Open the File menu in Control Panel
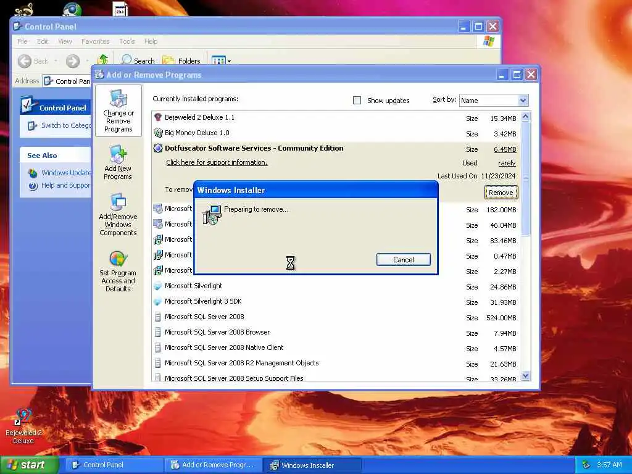This screenshot has width=632, height=474. click(x=22, y=41)
